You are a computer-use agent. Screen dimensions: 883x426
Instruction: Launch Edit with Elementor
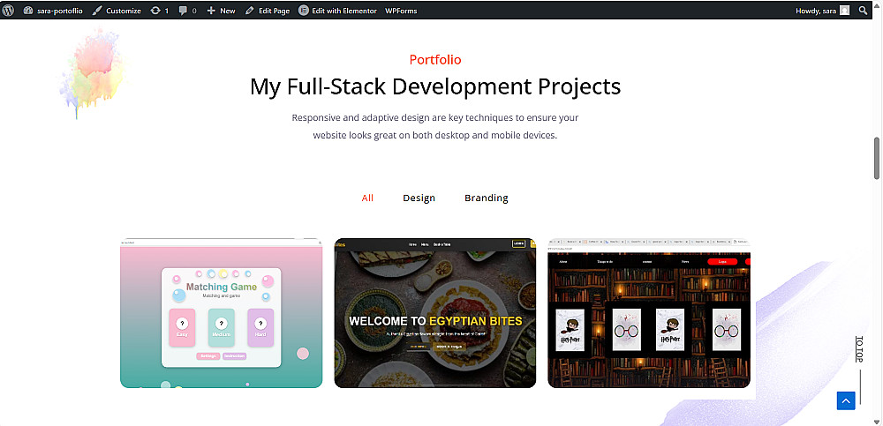point(337,11)
